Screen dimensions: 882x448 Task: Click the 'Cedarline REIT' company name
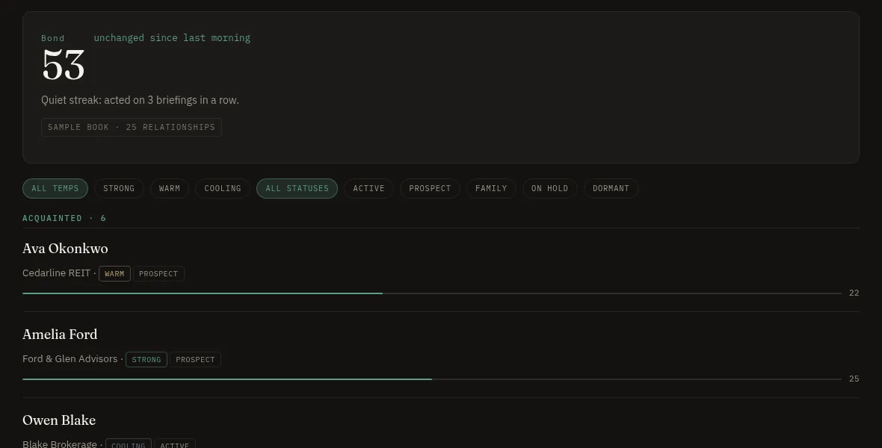click(x=56, y=273)
